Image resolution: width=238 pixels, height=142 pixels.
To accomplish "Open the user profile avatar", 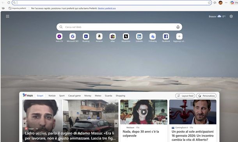I will (220, 3).
